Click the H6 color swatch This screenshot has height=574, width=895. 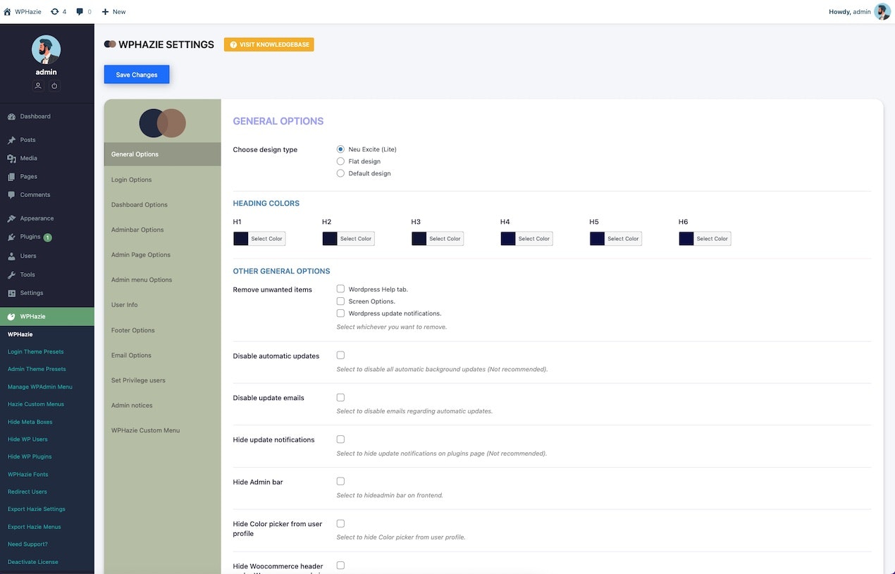pyautogui.click(x=686, y=239)
